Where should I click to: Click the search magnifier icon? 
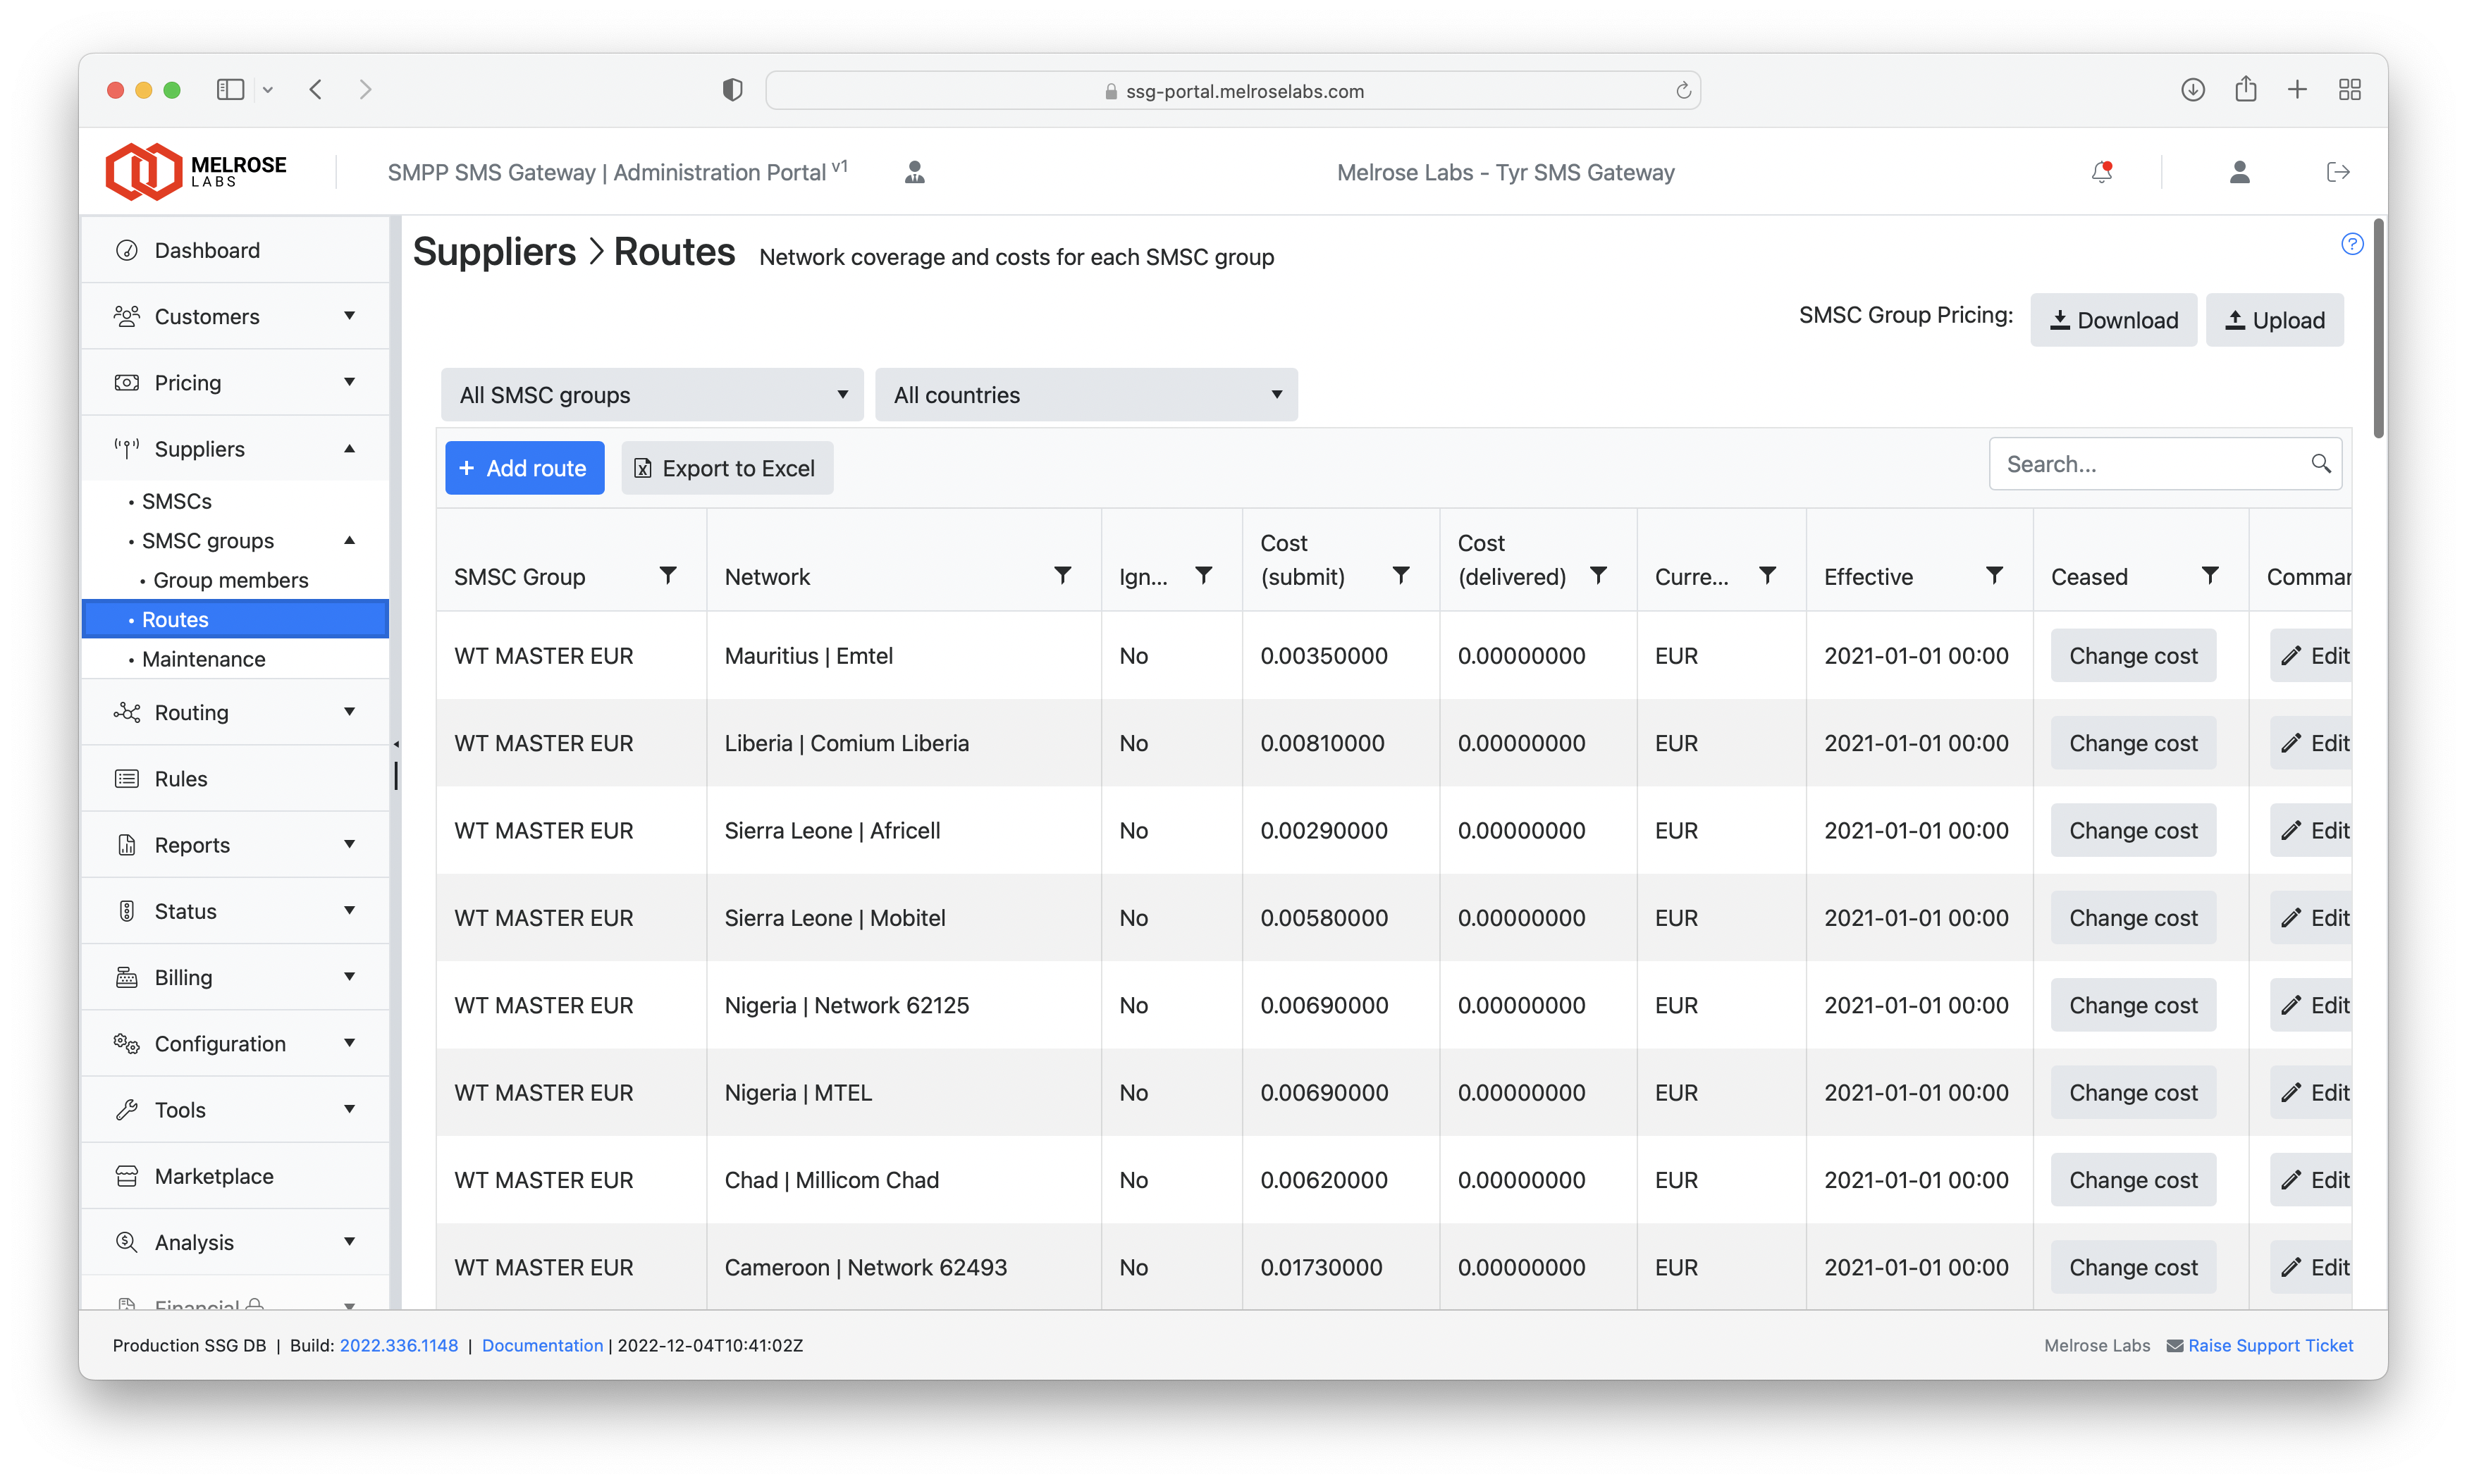coord(2320,463)
